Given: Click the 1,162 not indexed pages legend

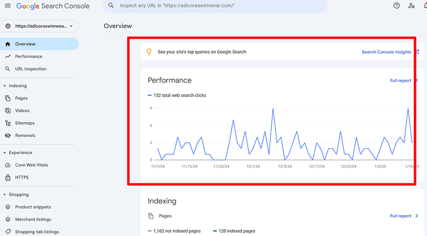Looking at the screenshot, I should [174, 231].
